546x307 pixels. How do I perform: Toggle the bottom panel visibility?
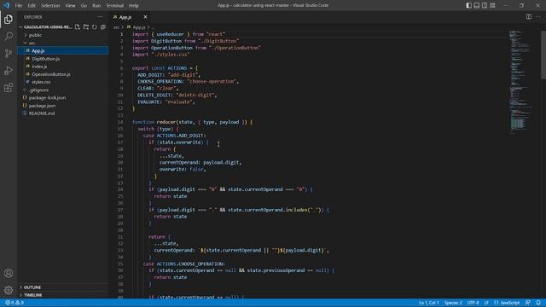(x=477, y=5)
